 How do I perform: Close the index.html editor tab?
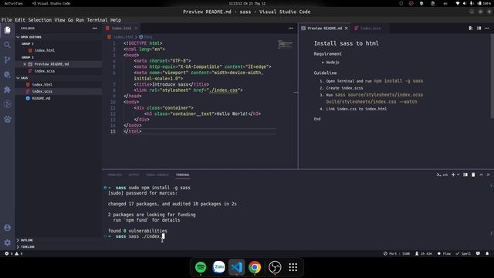(136, 28)
